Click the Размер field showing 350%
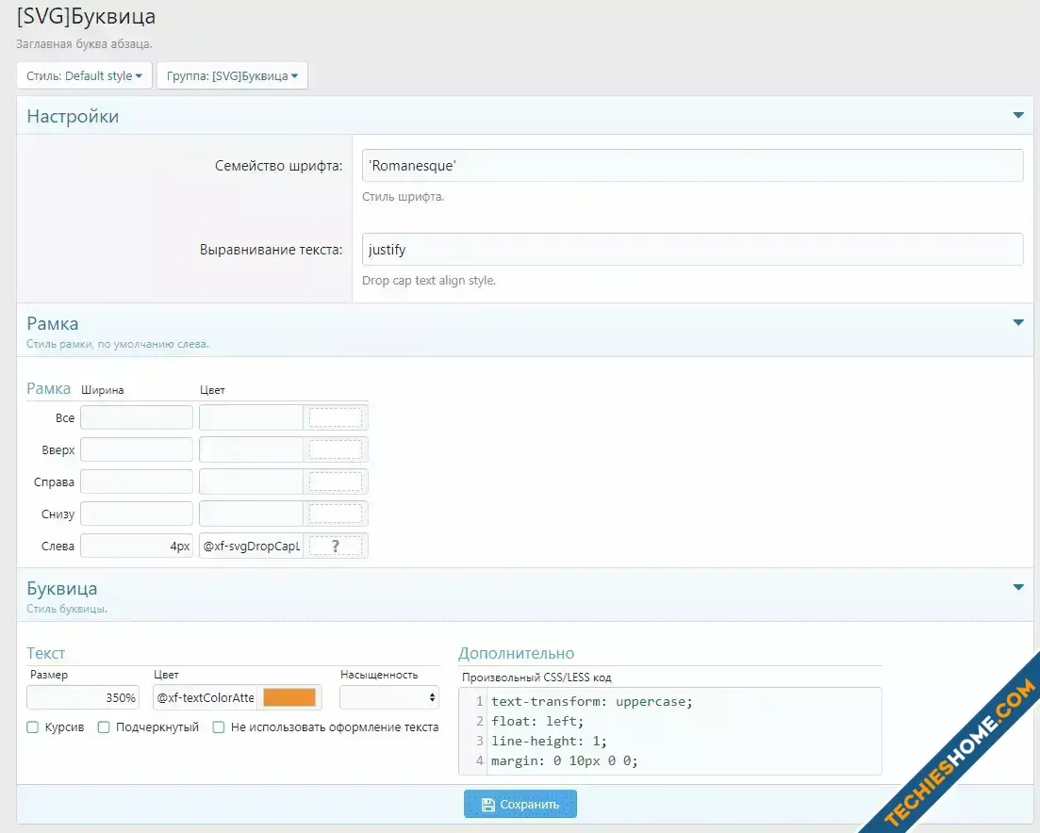 [85, 697]
